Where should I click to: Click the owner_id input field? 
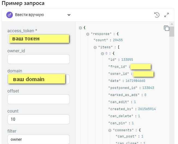[x=38, y=59]
